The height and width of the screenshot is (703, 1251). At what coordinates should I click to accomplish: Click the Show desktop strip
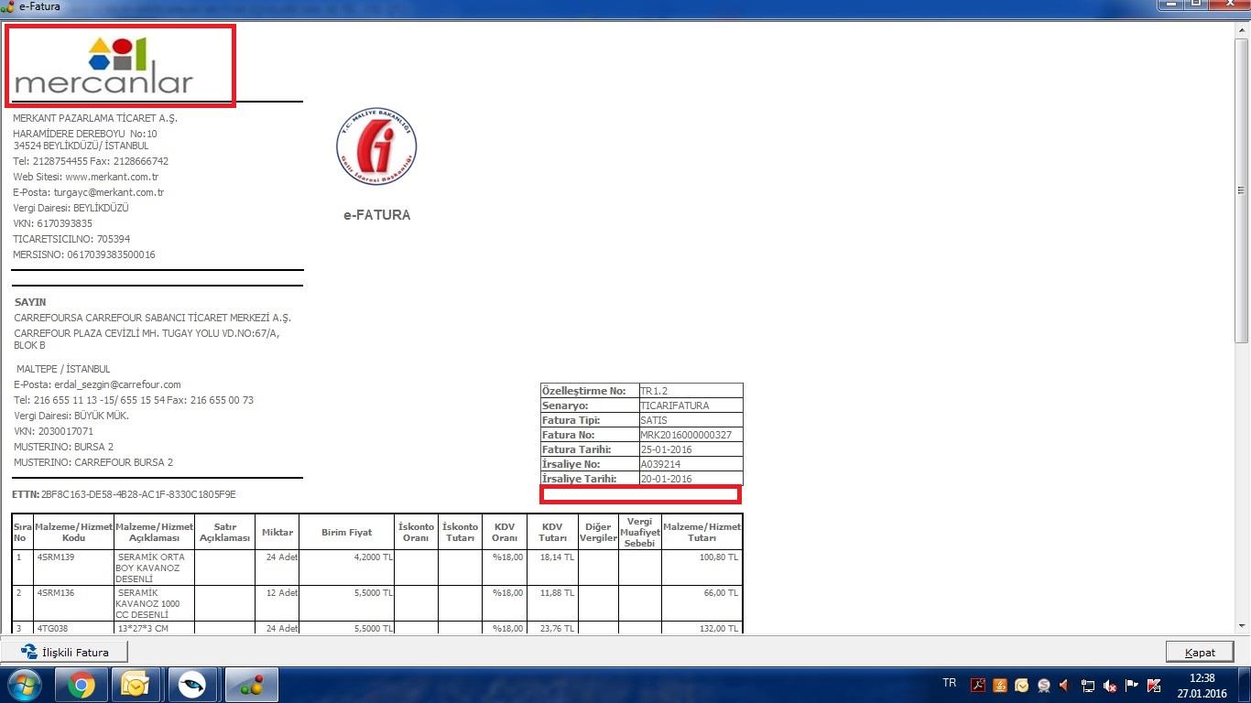pos(1244,685)
